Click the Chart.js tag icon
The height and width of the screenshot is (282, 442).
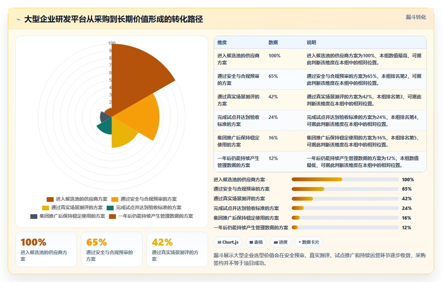pyautogui.click(x=219, y=242)
